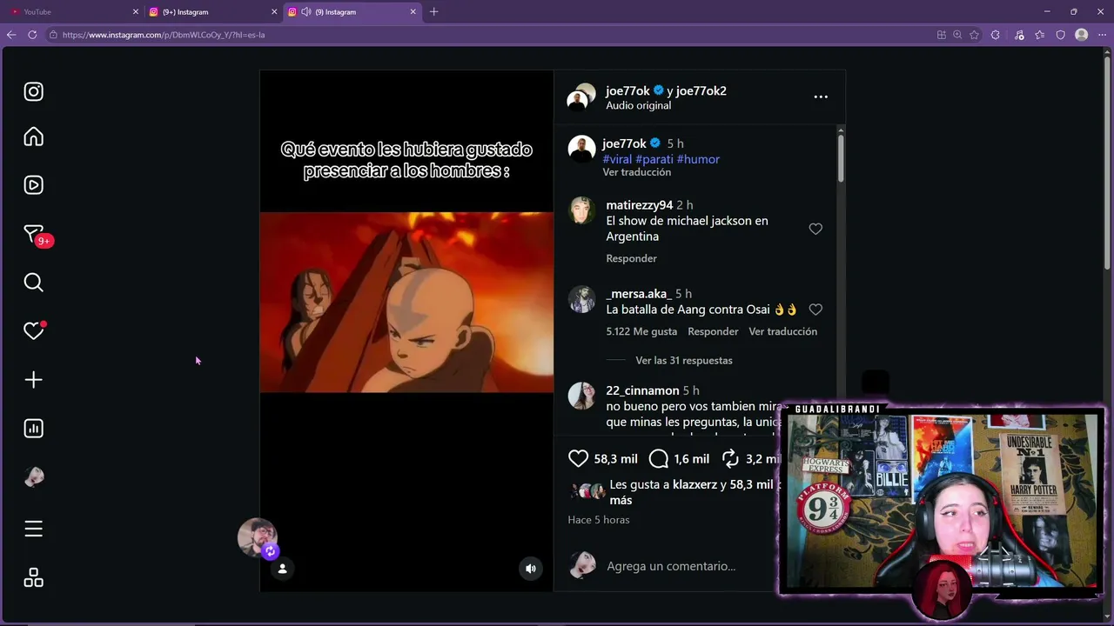The height and width of the screenshot is (626, 1114).
Task: Translate the caption via Ver traducción
Action: pos(636,172)
